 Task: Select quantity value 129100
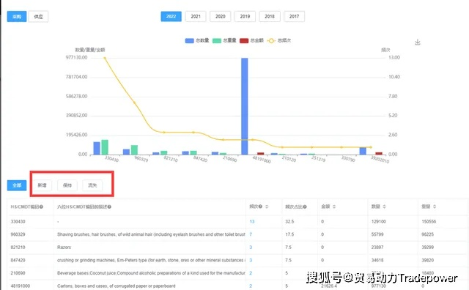[x=379, y=222]
